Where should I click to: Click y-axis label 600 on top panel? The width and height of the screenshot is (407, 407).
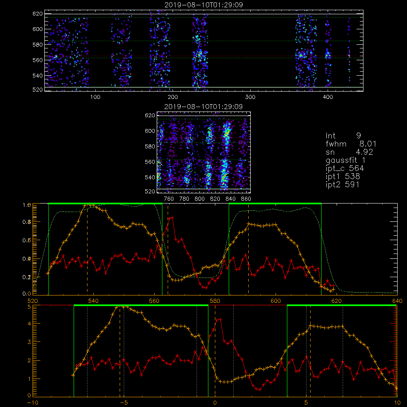click(x=37, y=29)
